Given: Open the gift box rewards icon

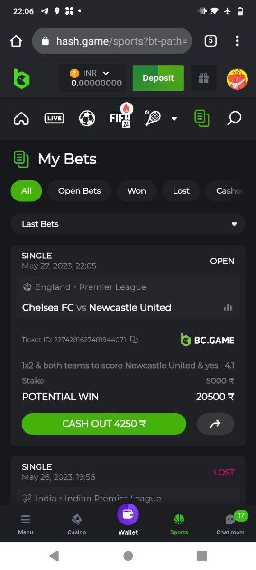Looking at the screenshot, I should point(204,78).
